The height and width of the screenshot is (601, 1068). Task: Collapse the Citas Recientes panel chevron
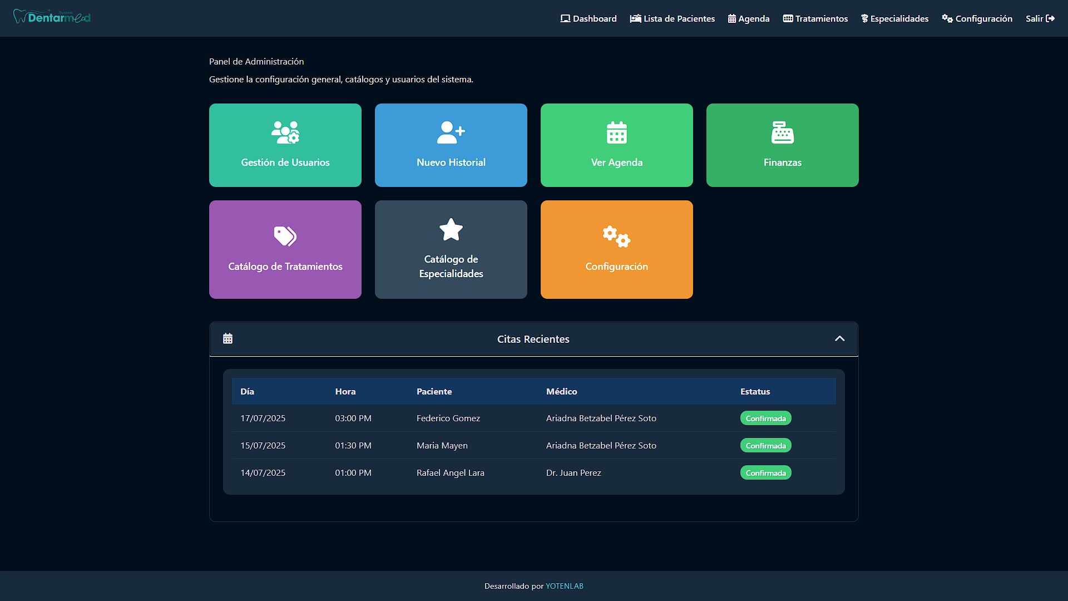[x=839, y=338]
